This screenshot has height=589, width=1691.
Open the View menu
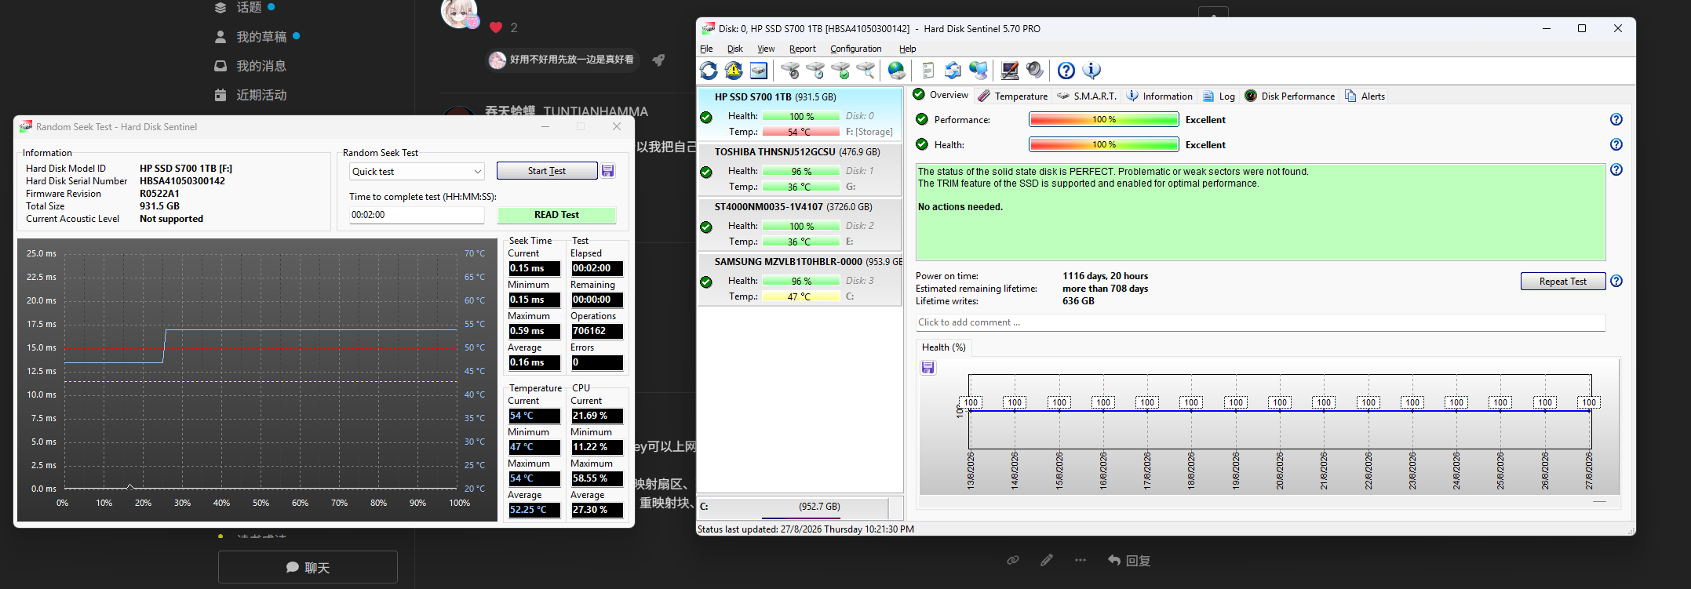pyautogui.click(x=766, y=49)
